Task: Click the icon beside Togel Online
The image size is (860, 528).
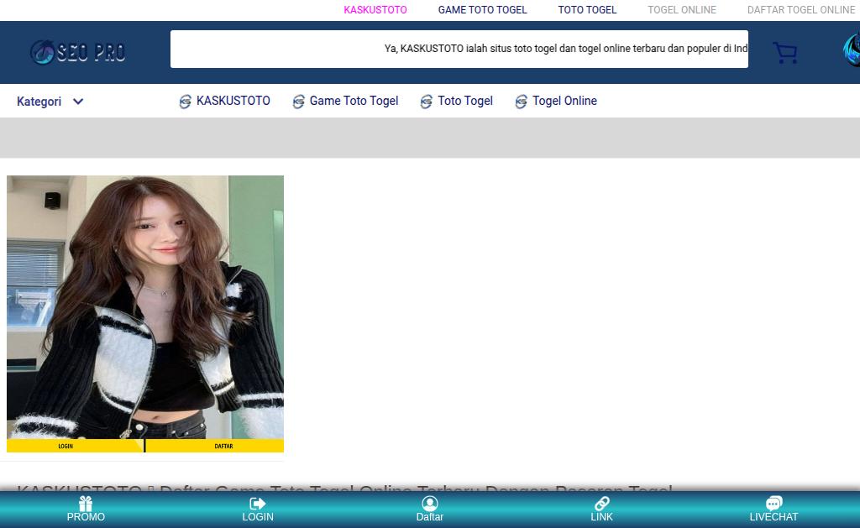Action: 521,102
